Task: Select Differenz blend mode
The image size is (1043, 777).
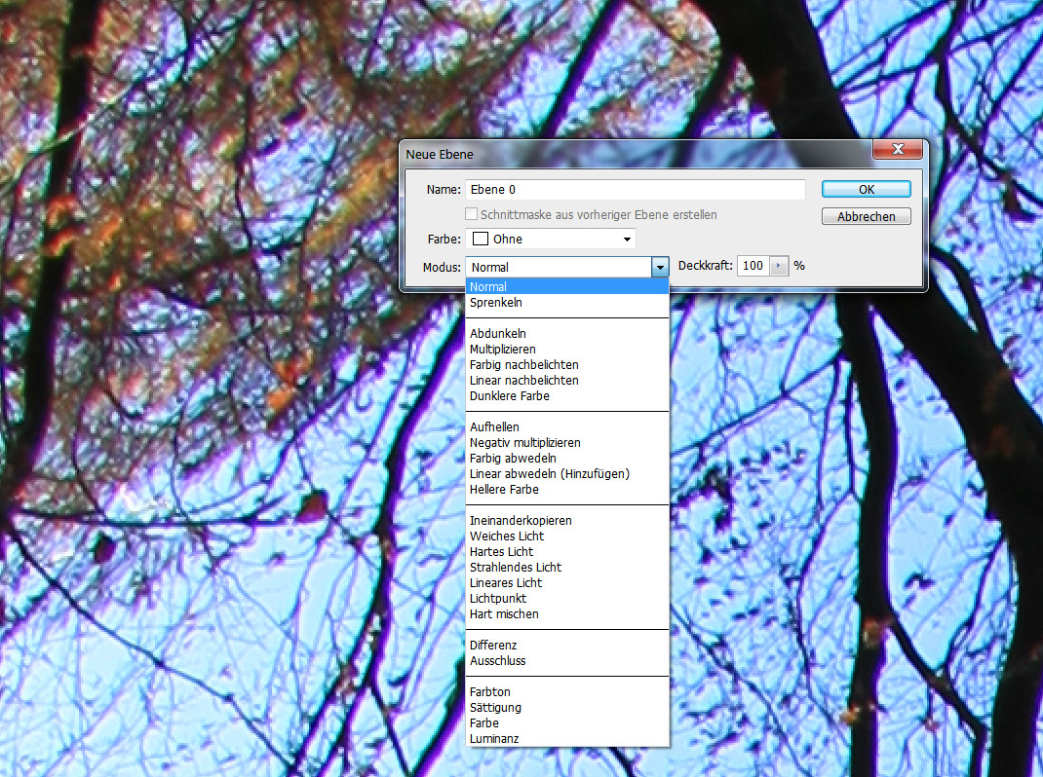Action: pos(492,646)
